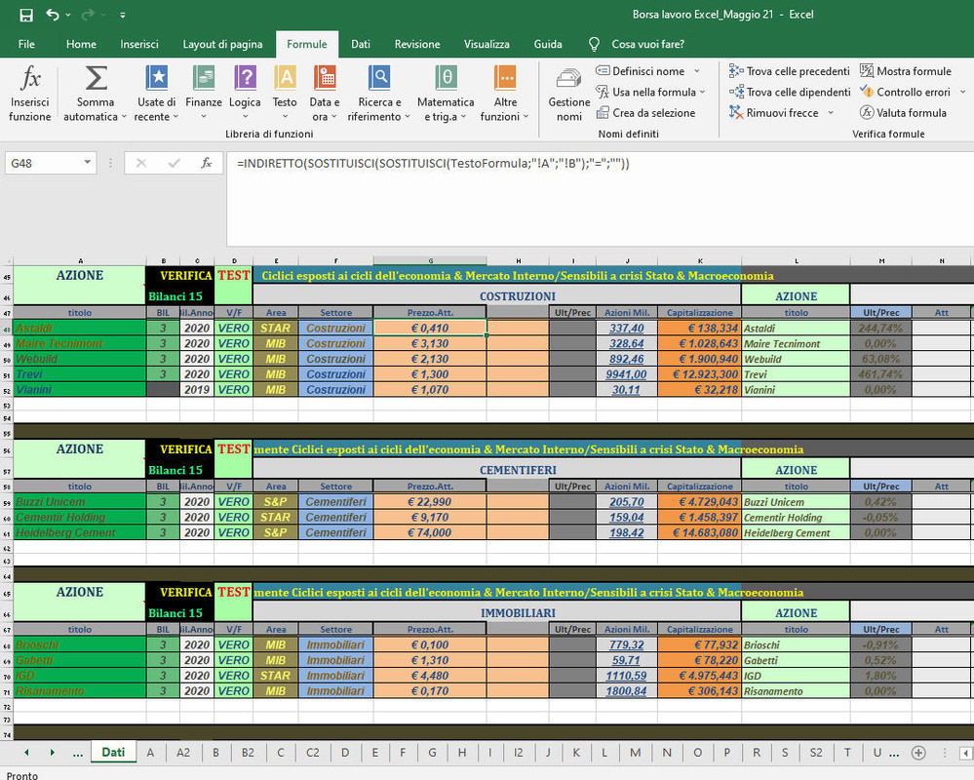
Task: Open Gestione nomi manager
Action: (569, 95)
